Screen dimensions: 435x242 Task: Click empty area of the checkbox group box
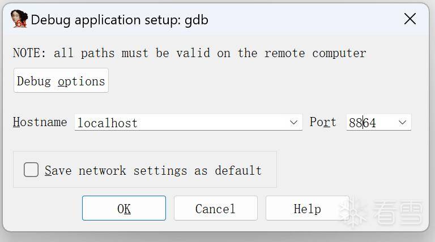click(x=269, y=178)
